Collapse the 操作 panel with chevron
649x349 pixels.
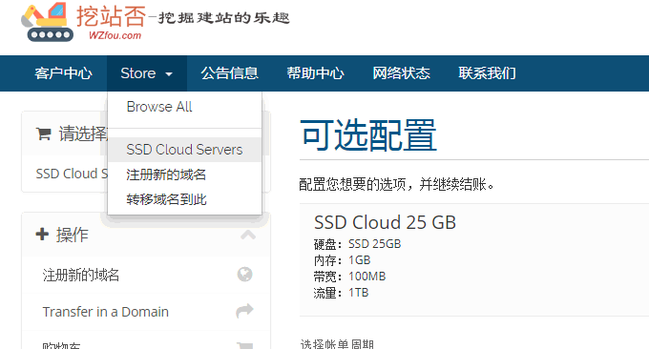pyautogui.click(x=248, y=235)
